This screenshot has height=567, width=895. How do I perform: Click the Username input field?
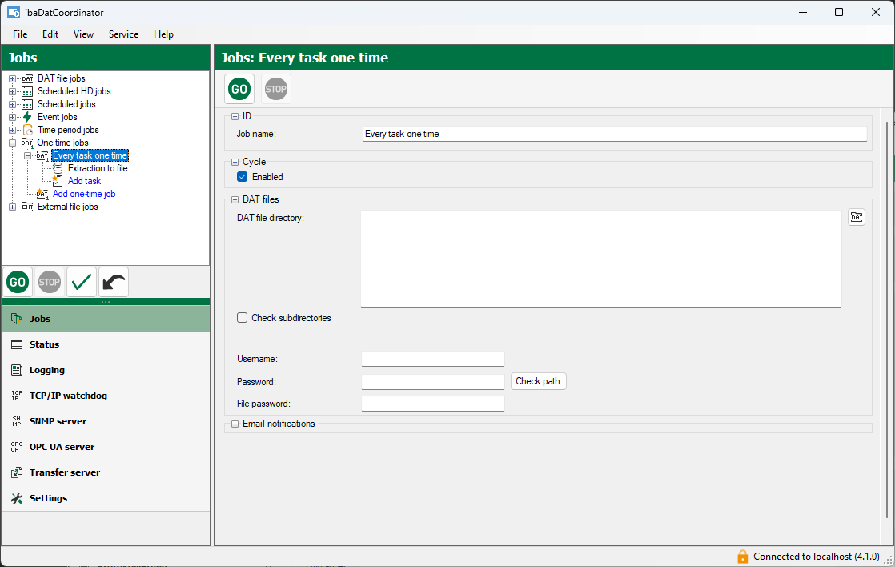pyautogui.click(x=432, y=359)
